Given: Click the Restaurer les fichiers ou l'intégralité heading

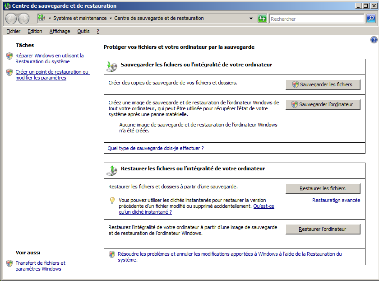Looking at the screenshot, I should click(193, 169).
